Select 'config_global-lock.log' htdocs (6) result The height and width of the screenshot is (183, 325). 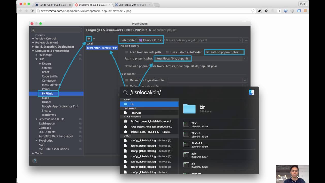(149, 141)
